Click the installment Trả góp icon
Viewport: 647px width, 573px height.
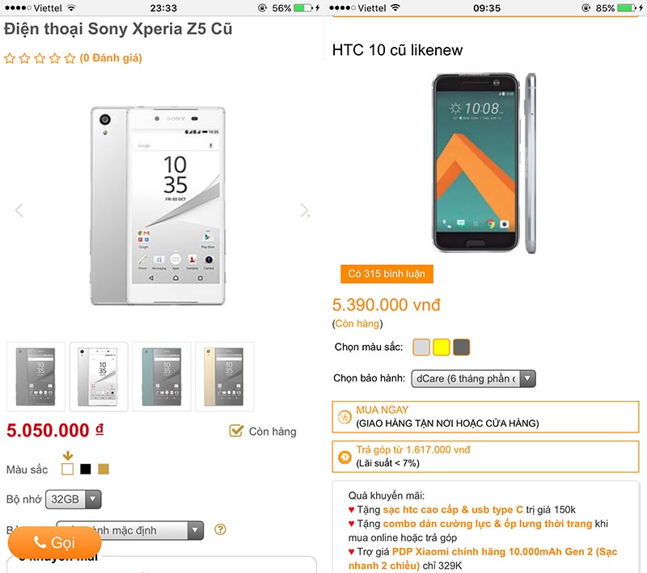click(344, 457)
